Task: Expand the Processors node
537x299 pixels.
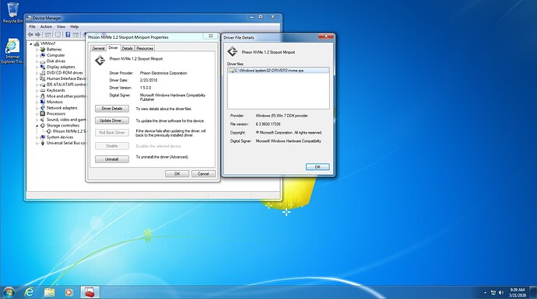Action: 37,114
